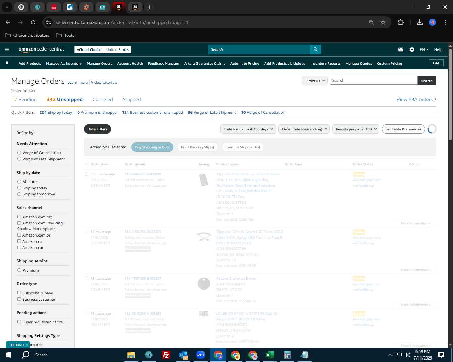This screenshot has height=362, width=453.
Task: Bookmark page with the star icon
Action: click(383, 22)
